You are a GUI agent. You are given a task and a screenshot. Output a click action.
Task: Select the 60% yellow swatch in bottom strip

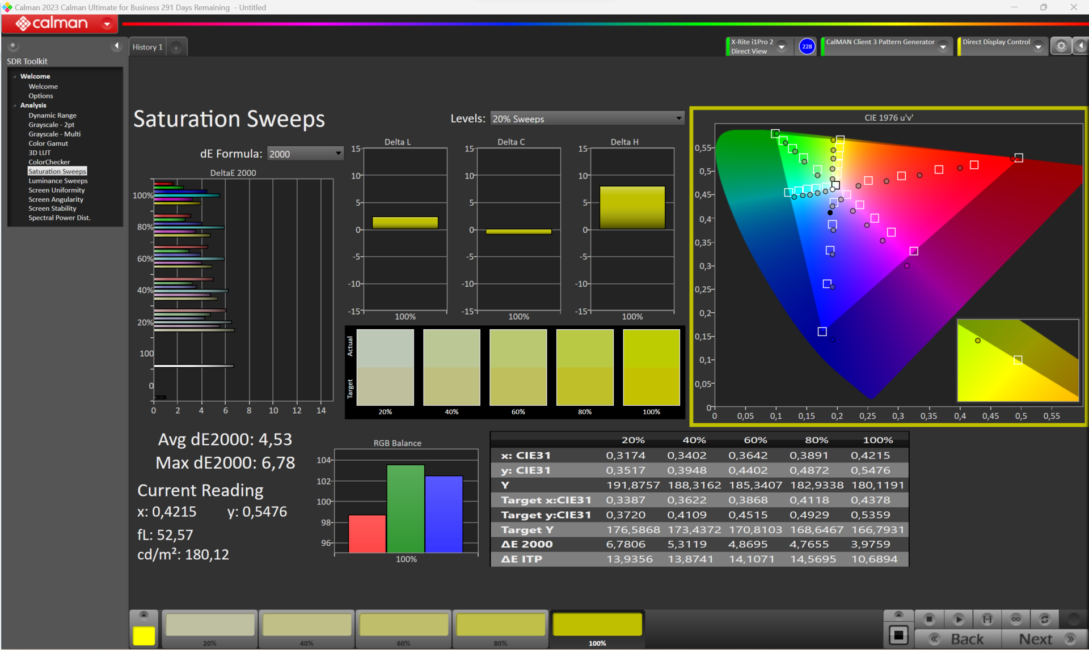[x=404, y=626]
